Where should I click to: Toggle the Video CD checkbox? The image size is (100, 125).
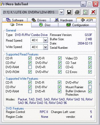pyautogui.click(x=90, y=58)
